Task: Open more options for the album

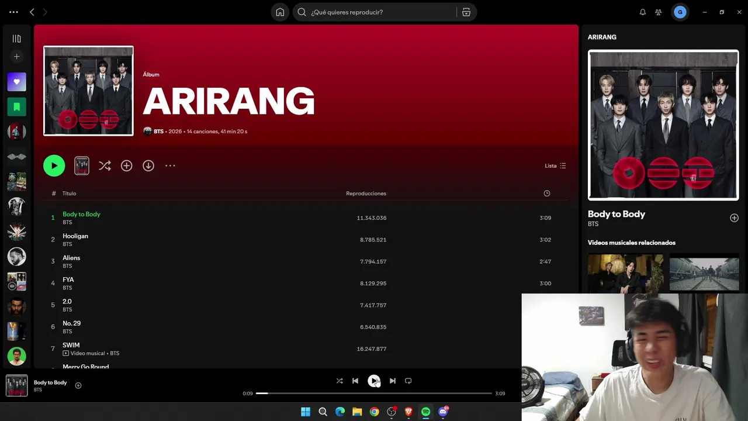Action: click(x=170, y=166)
